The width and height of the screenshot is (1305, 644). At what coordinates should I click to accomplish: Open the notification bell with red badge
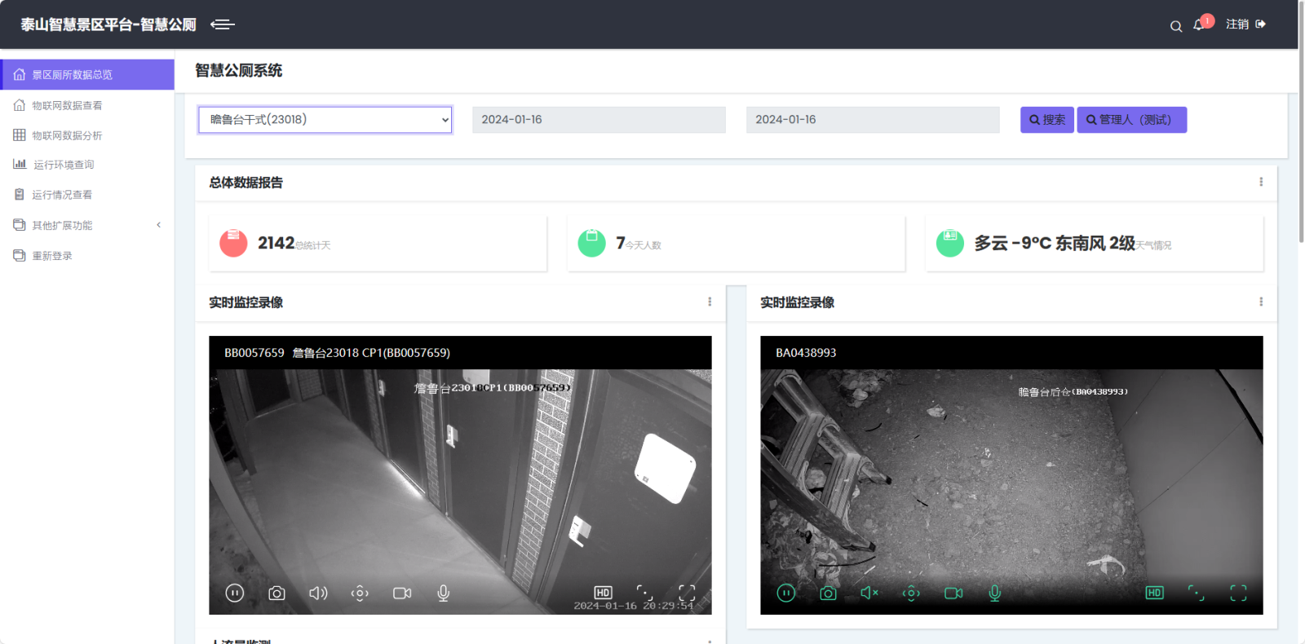(1201, 24)
